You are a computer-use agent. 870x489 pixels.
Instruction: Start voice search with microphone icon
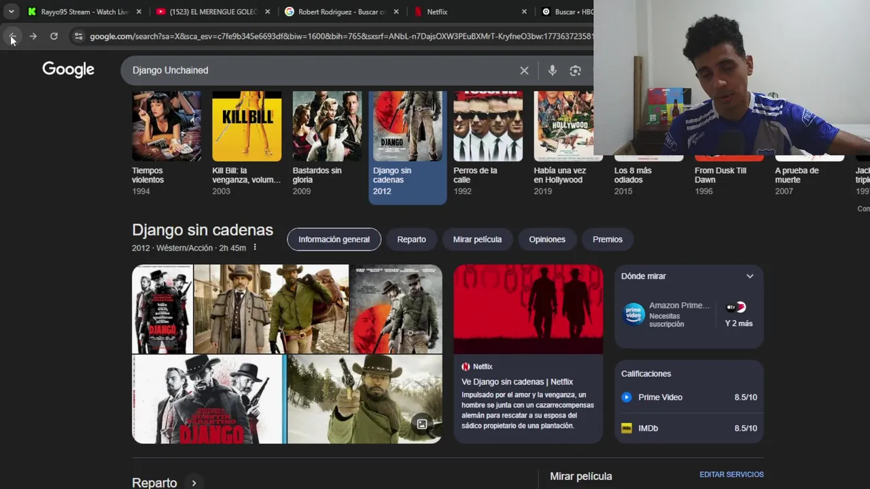(552, 71)
